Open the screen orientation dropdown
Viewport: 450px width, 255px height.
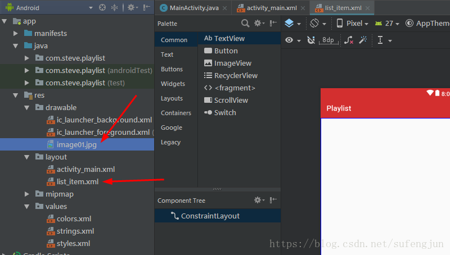tap(318, 23)
